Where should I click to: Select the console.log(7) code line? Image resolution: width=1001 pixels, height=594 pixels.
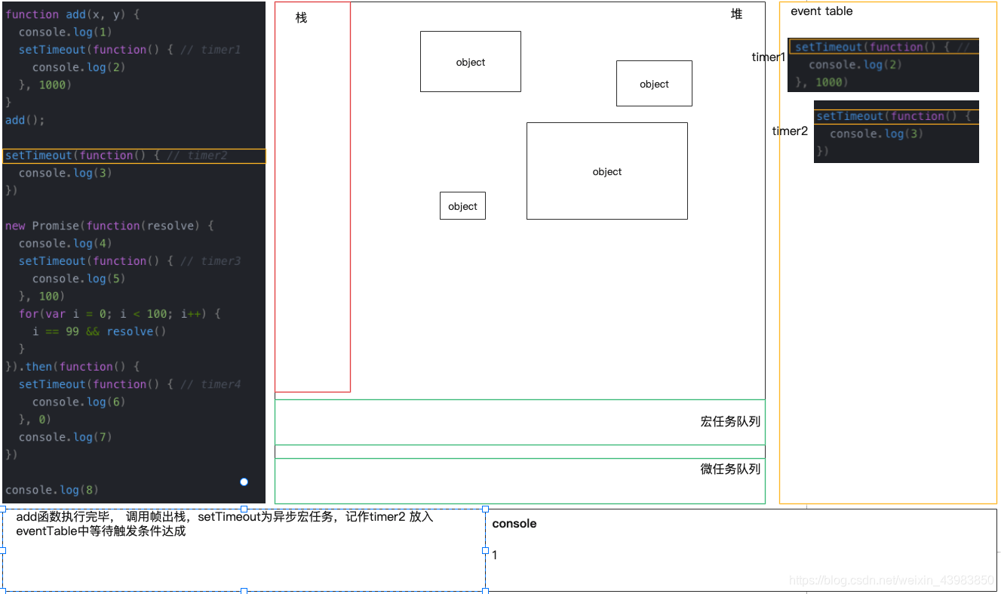(x=65, y=437)
